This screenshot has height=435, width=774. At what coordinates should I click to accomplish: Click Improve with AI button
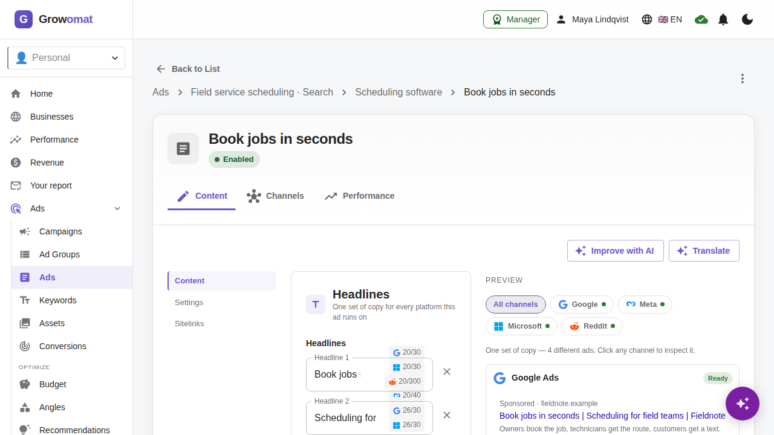pyautogui.click(x=615, y=251)
